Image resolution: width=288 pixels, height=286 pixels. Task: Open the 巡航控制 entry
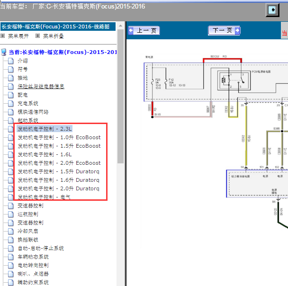28,214
